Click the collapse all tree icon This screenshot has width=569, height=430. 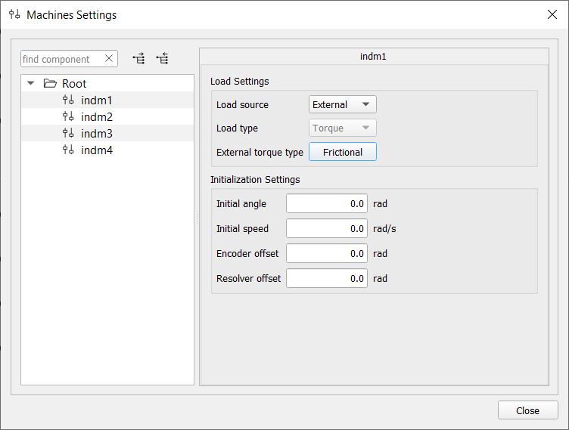[x=162, y=59]
